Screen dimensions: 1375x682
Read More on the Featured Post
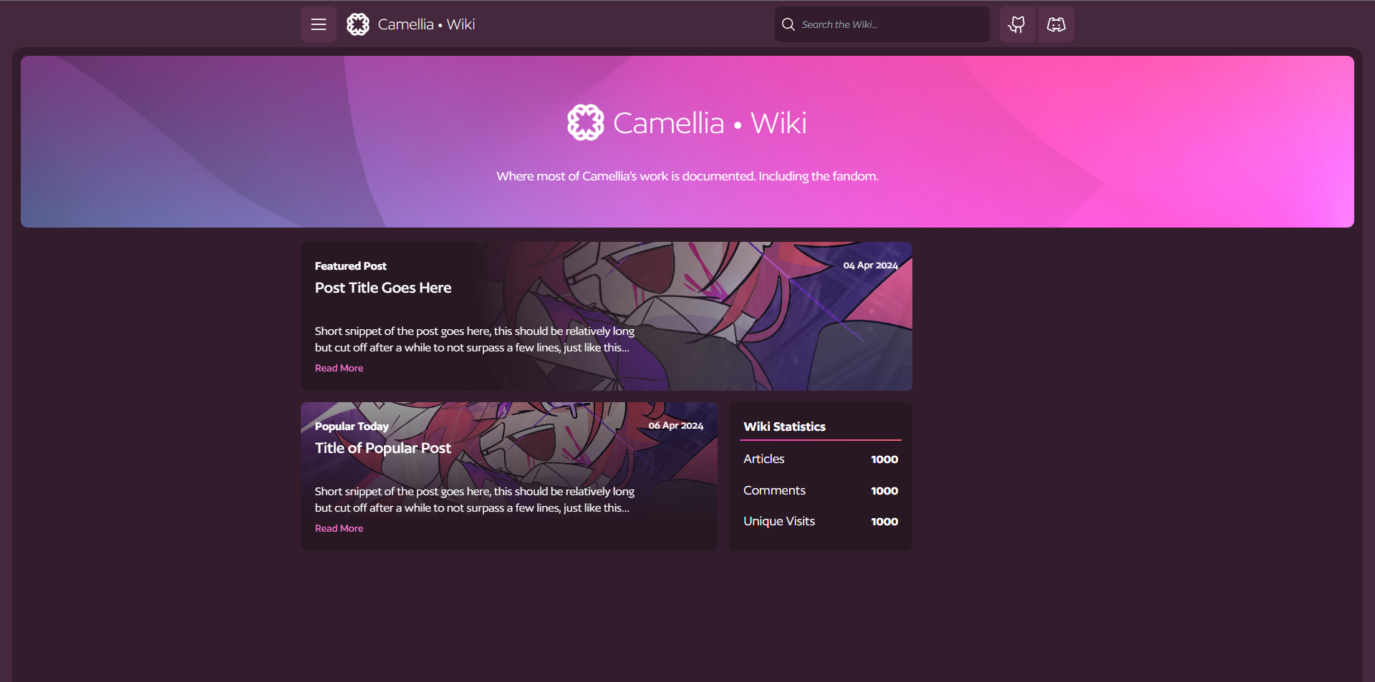[339, 368]
